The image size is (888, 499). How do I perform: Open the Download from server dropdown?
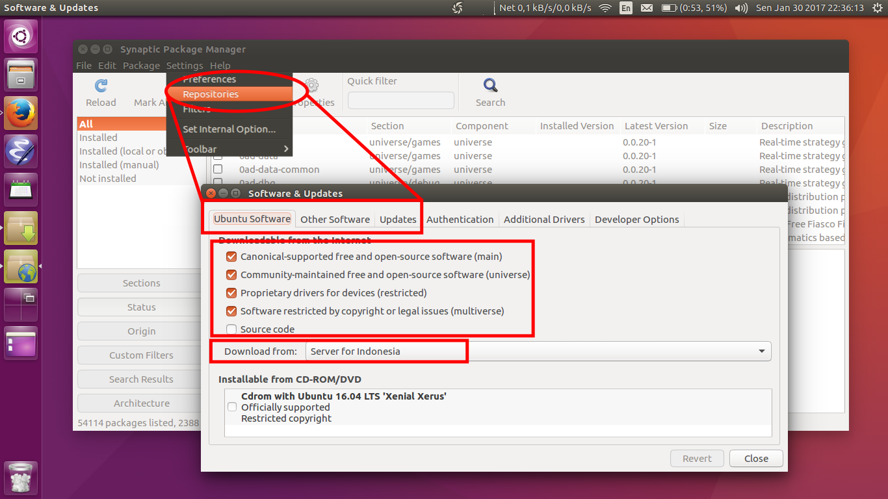538,352
